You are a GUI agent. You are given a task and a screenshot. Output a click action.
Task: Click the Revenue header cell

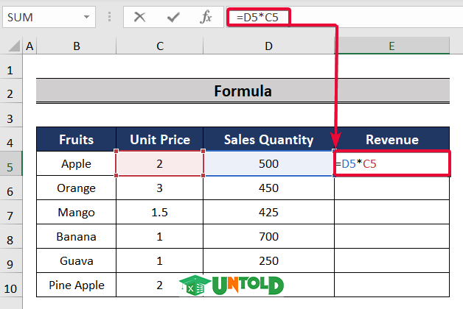point(391,140)
